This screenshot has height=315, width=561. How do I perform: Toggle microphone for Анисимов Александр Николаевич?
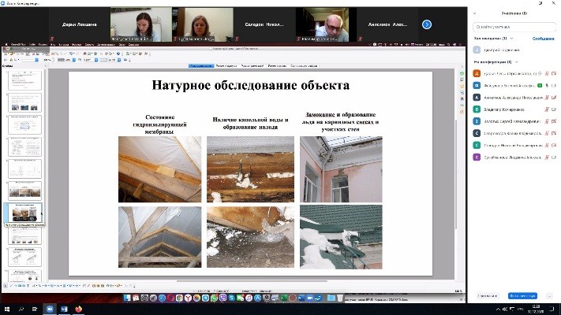click(547, 98)
